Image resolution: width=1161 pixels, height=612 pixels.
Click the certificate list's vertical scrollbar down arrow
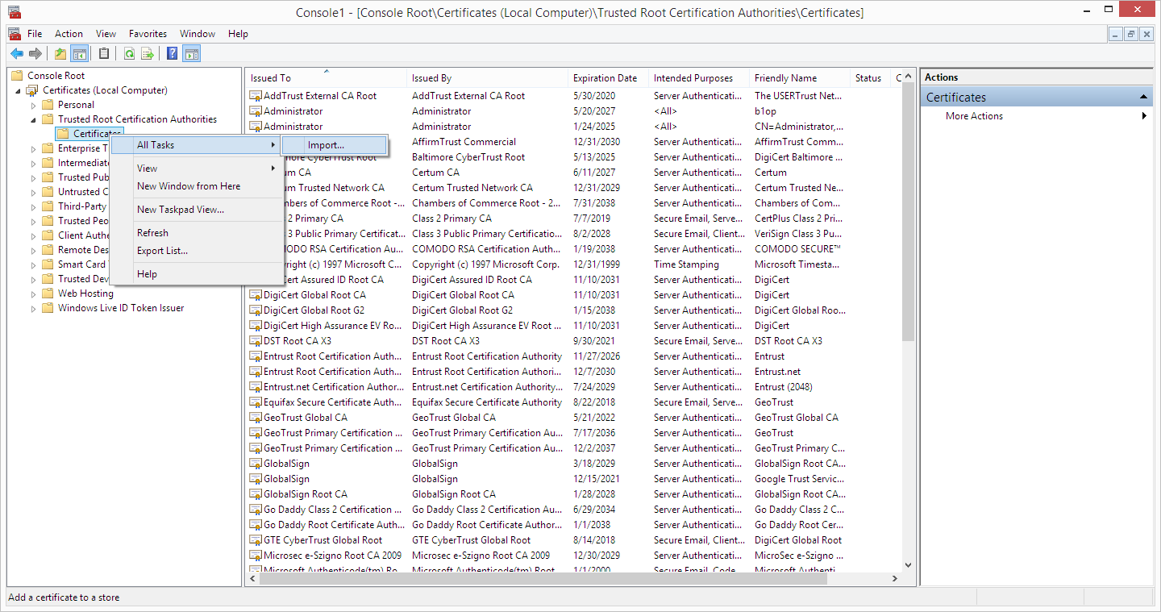pyautogui.click(x=908, y=565)
